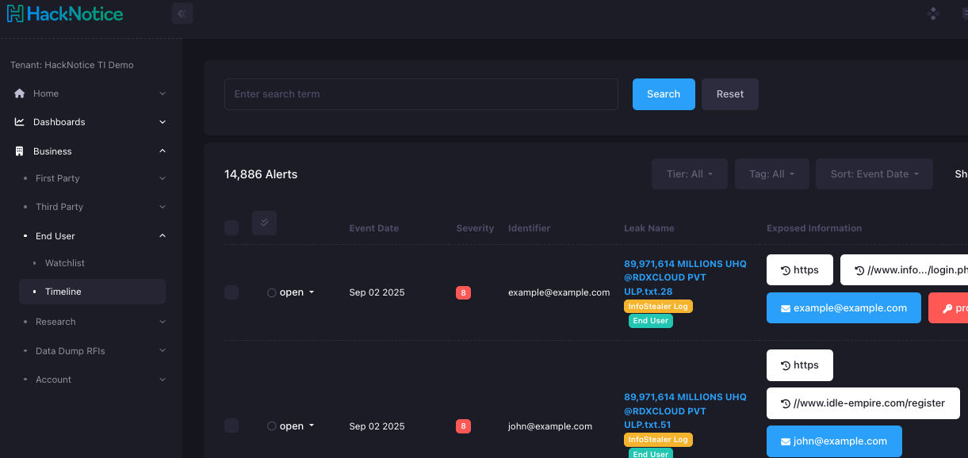Focus the Enter search term field

[421, 94]
